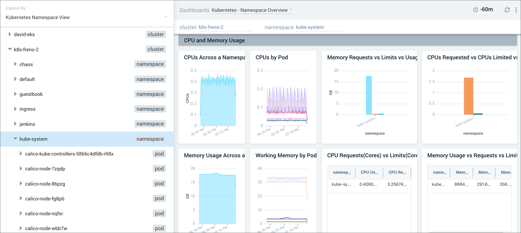Click the blue memory bar in Memory Requests chart
This screenshot has height=233, width=521.
click(x=369, y=95)
